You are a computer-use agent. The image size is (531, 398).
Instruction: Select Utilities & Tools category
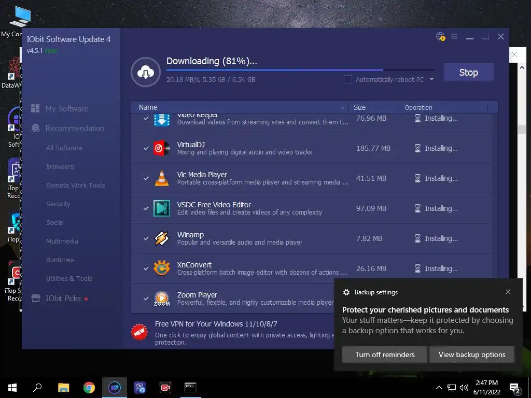click(x=69, y=278)
